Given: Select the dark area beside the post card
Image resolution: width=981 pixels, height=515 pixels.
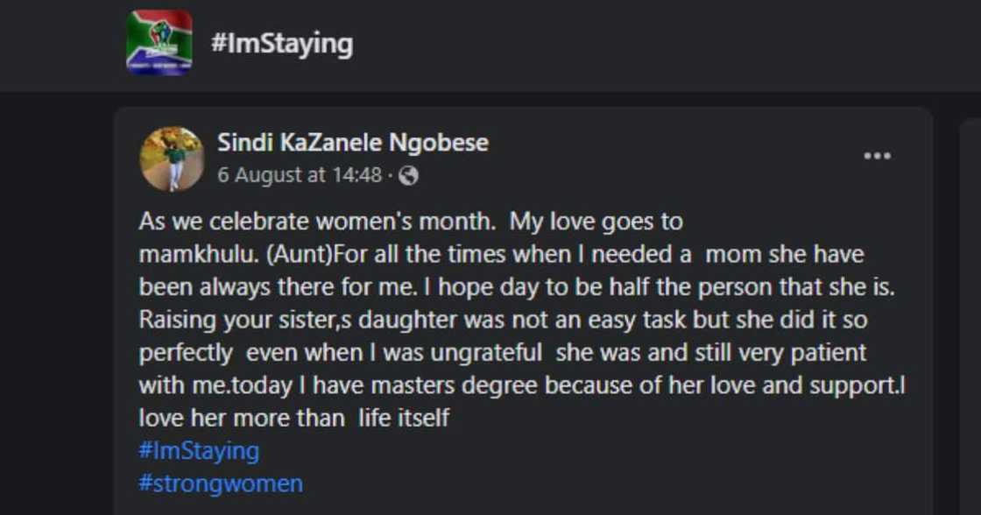Looking at the screenshot, I should coord(57,307).
